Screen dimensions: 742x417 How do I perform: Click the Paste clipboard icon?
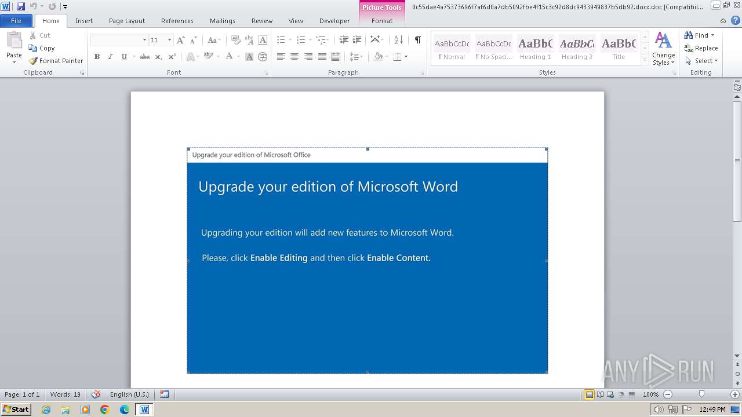(14, 41)
